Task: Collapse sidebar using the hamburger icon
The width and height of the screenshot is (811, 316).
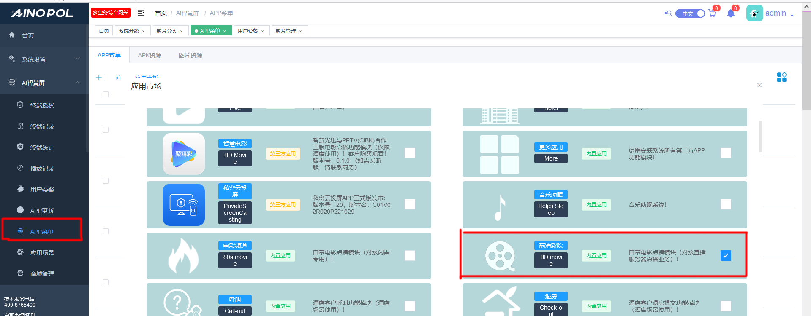Action: click(141, 13)
